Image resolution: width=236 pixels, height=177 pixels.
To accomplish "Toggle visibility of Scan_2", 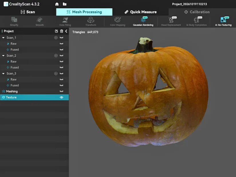I will (62, 55).
